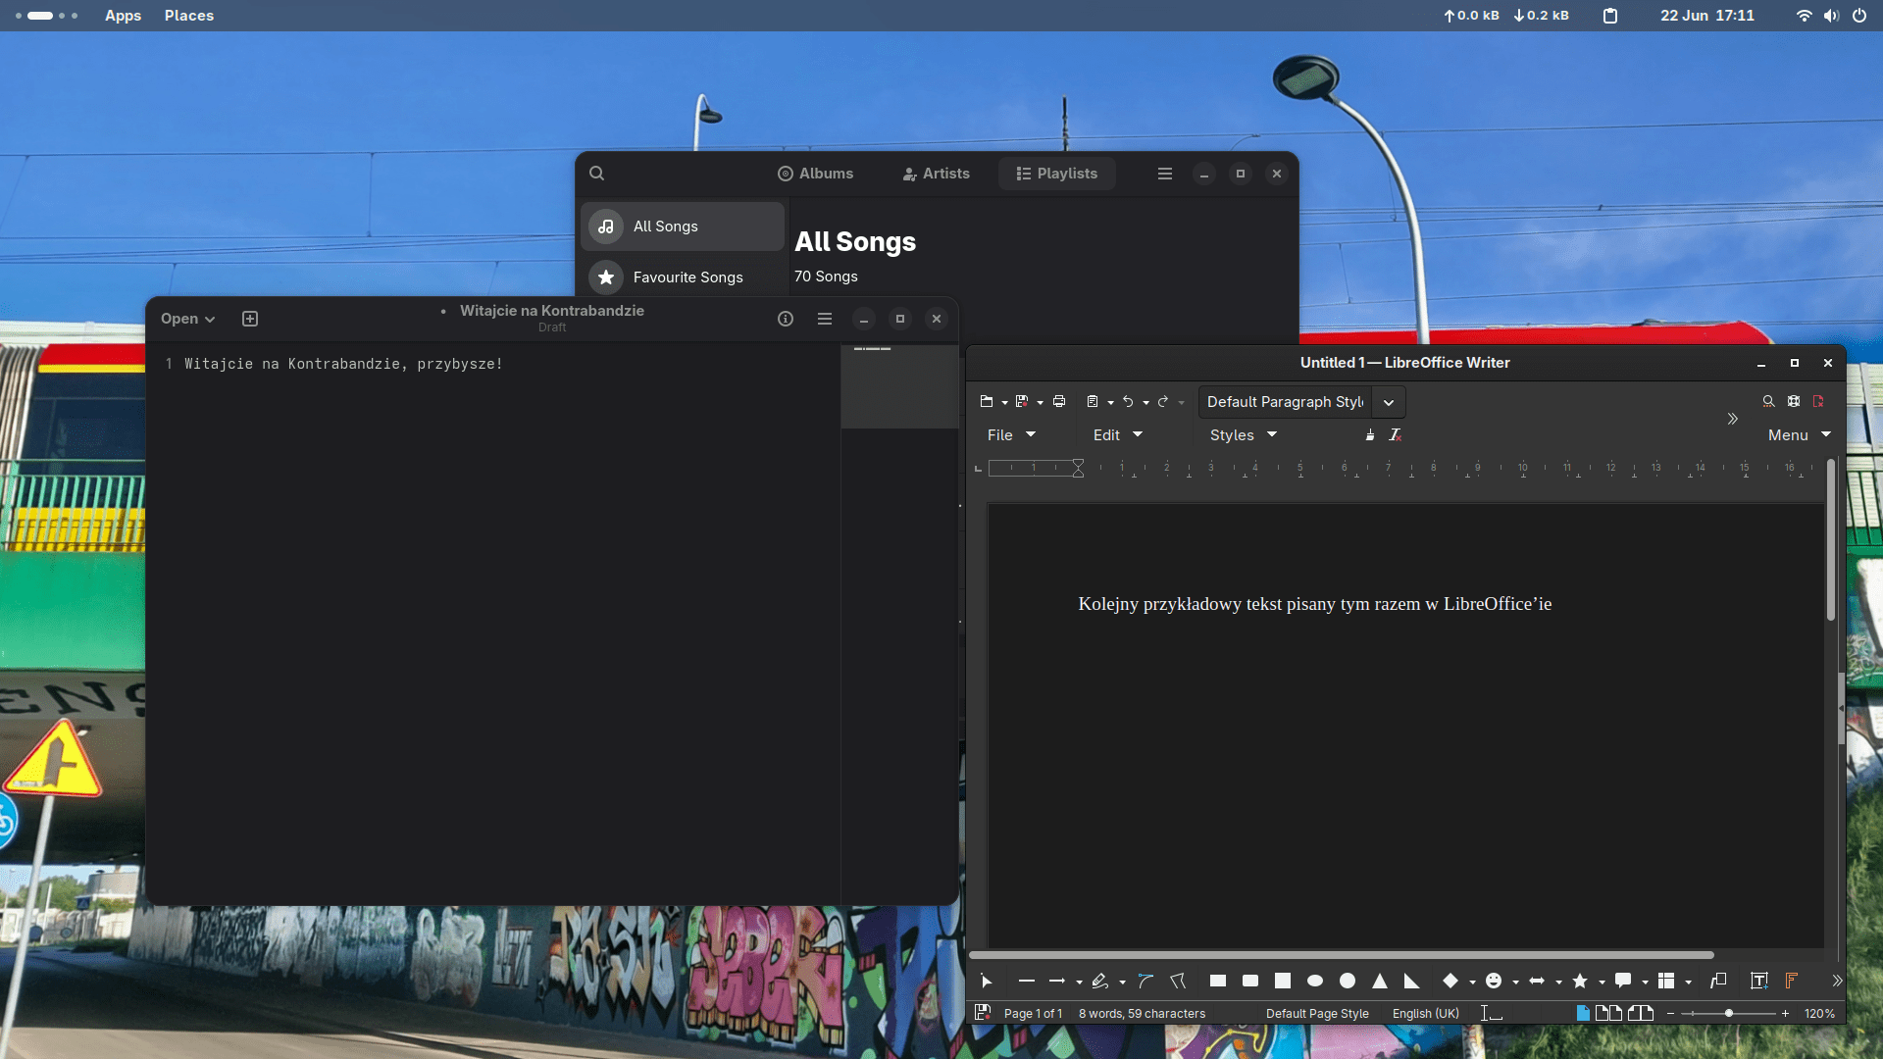Viewport: 1883px width, 1059px height.
Task: Click the Print icon in Writer toolbar
Action: pyautogui.click(x=1059, y=401)
